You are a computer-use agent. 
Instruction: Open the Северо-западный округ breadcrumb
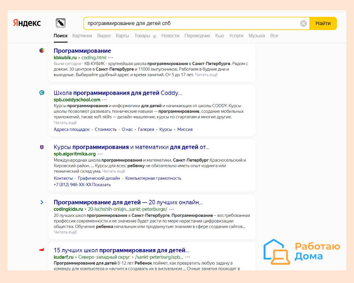point(104,257)
